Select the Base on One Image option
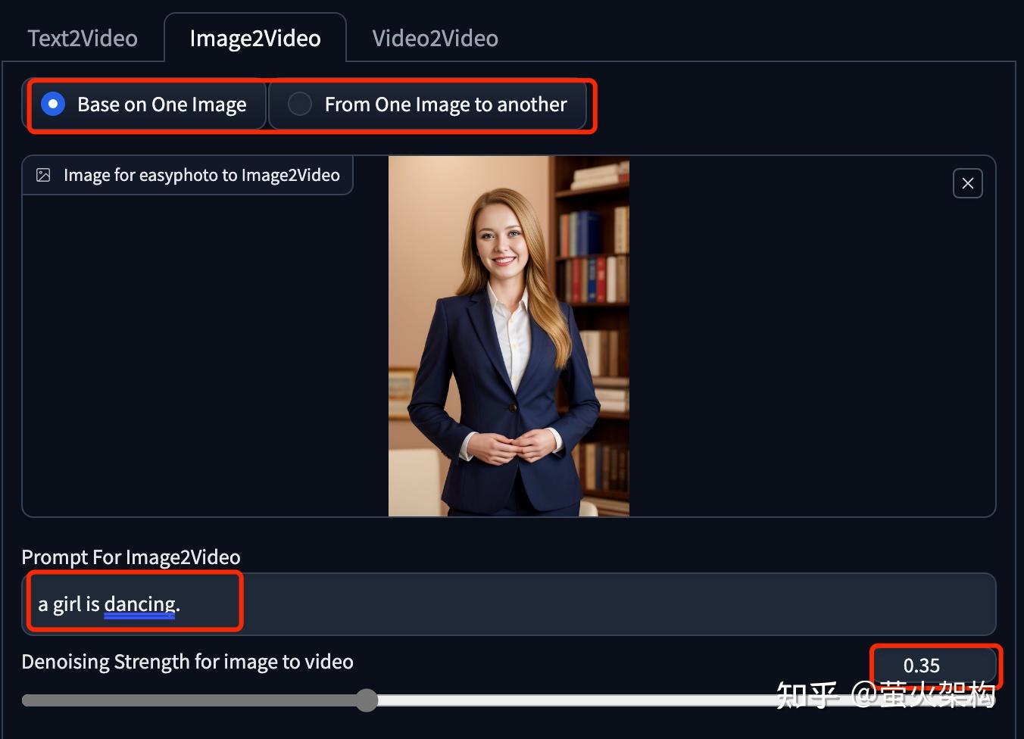This screenshot has width=1024, height=739. 162,104
